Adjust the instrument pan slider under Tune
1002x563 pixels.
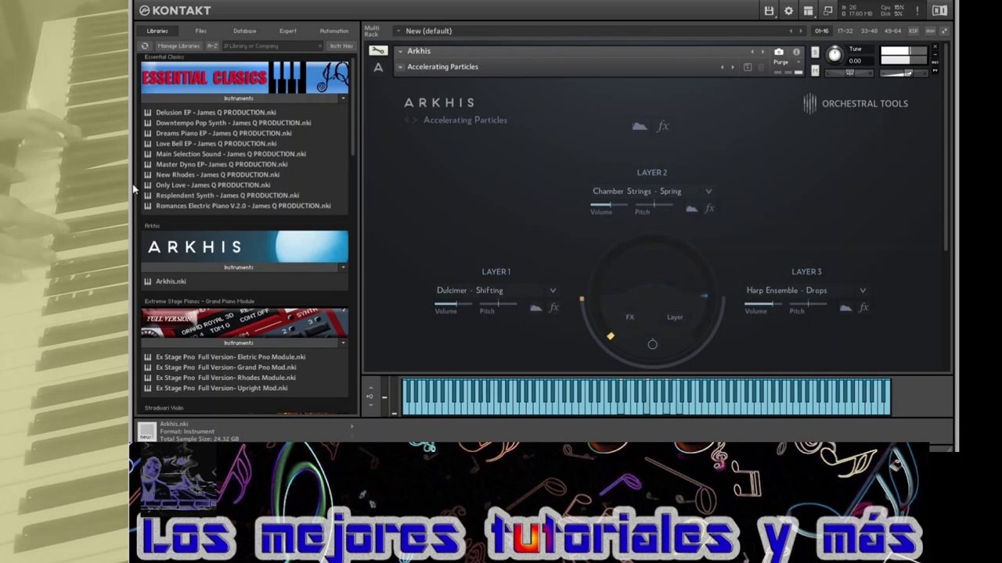849,74
